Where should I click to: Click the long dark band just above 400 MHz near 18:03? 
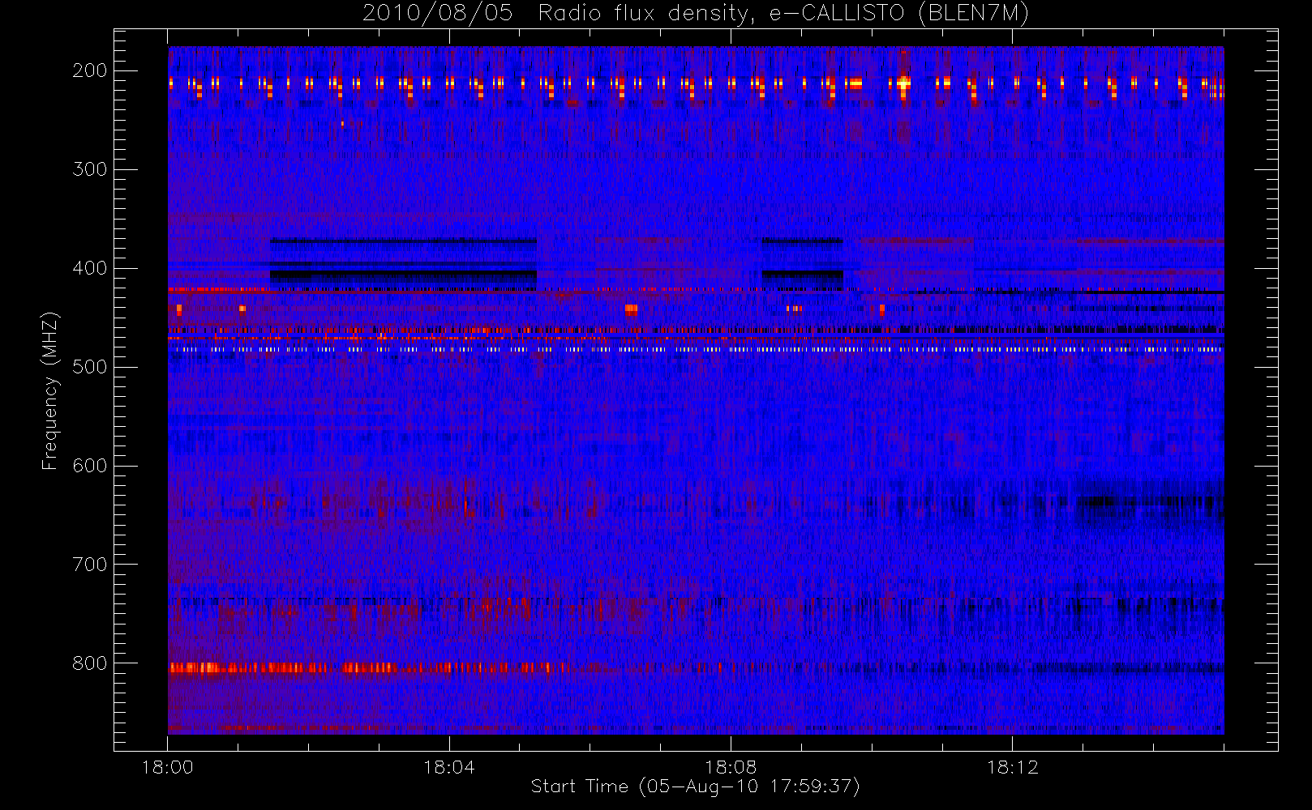click(403, 275)
